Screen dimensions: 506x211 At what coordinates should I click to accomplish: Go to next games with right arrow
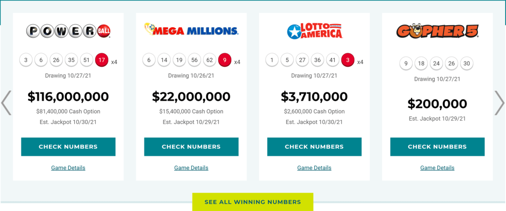click(x=499, y=103)
